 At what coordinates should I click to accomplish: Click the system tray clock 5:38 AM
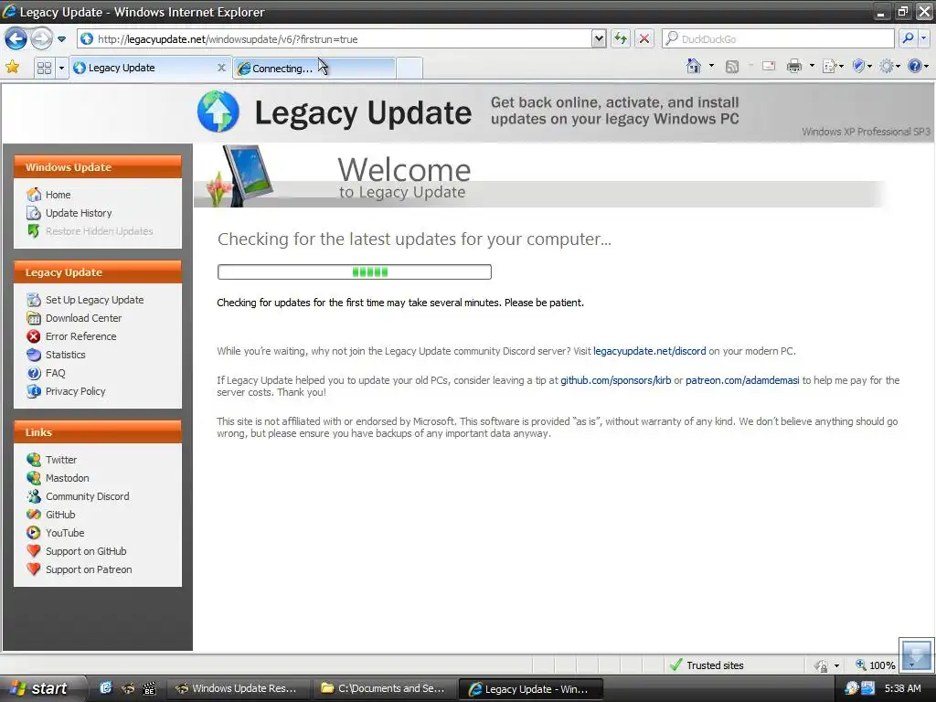(902, 688)
